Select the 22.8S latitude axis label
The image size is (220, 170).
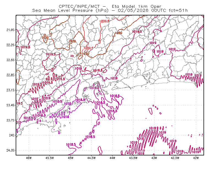coord(10,75)
